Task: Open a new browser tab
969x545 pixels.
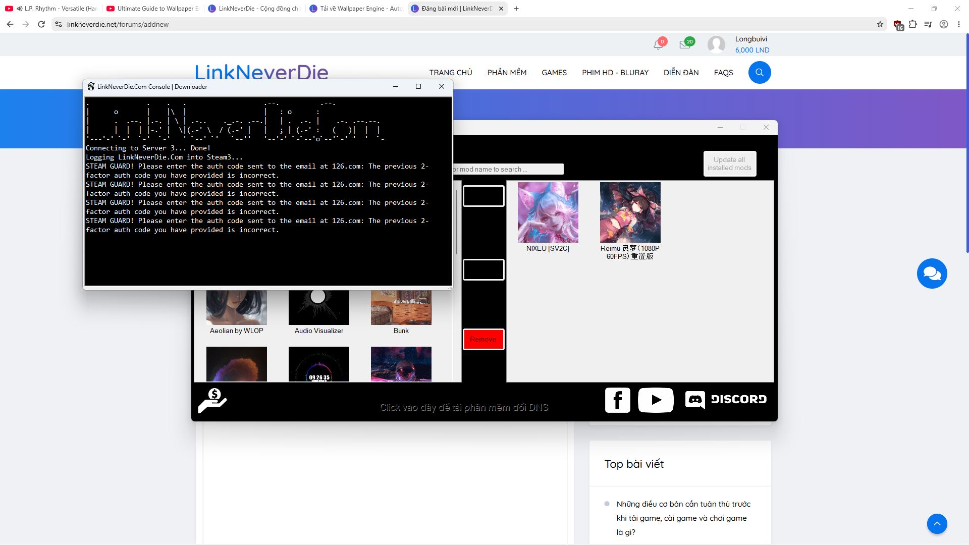Action: pyautogui.click(x=516, y=9)
